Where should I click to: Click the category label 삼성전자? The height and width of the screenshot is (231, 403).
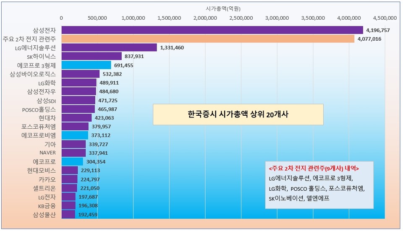pos(44,30)
